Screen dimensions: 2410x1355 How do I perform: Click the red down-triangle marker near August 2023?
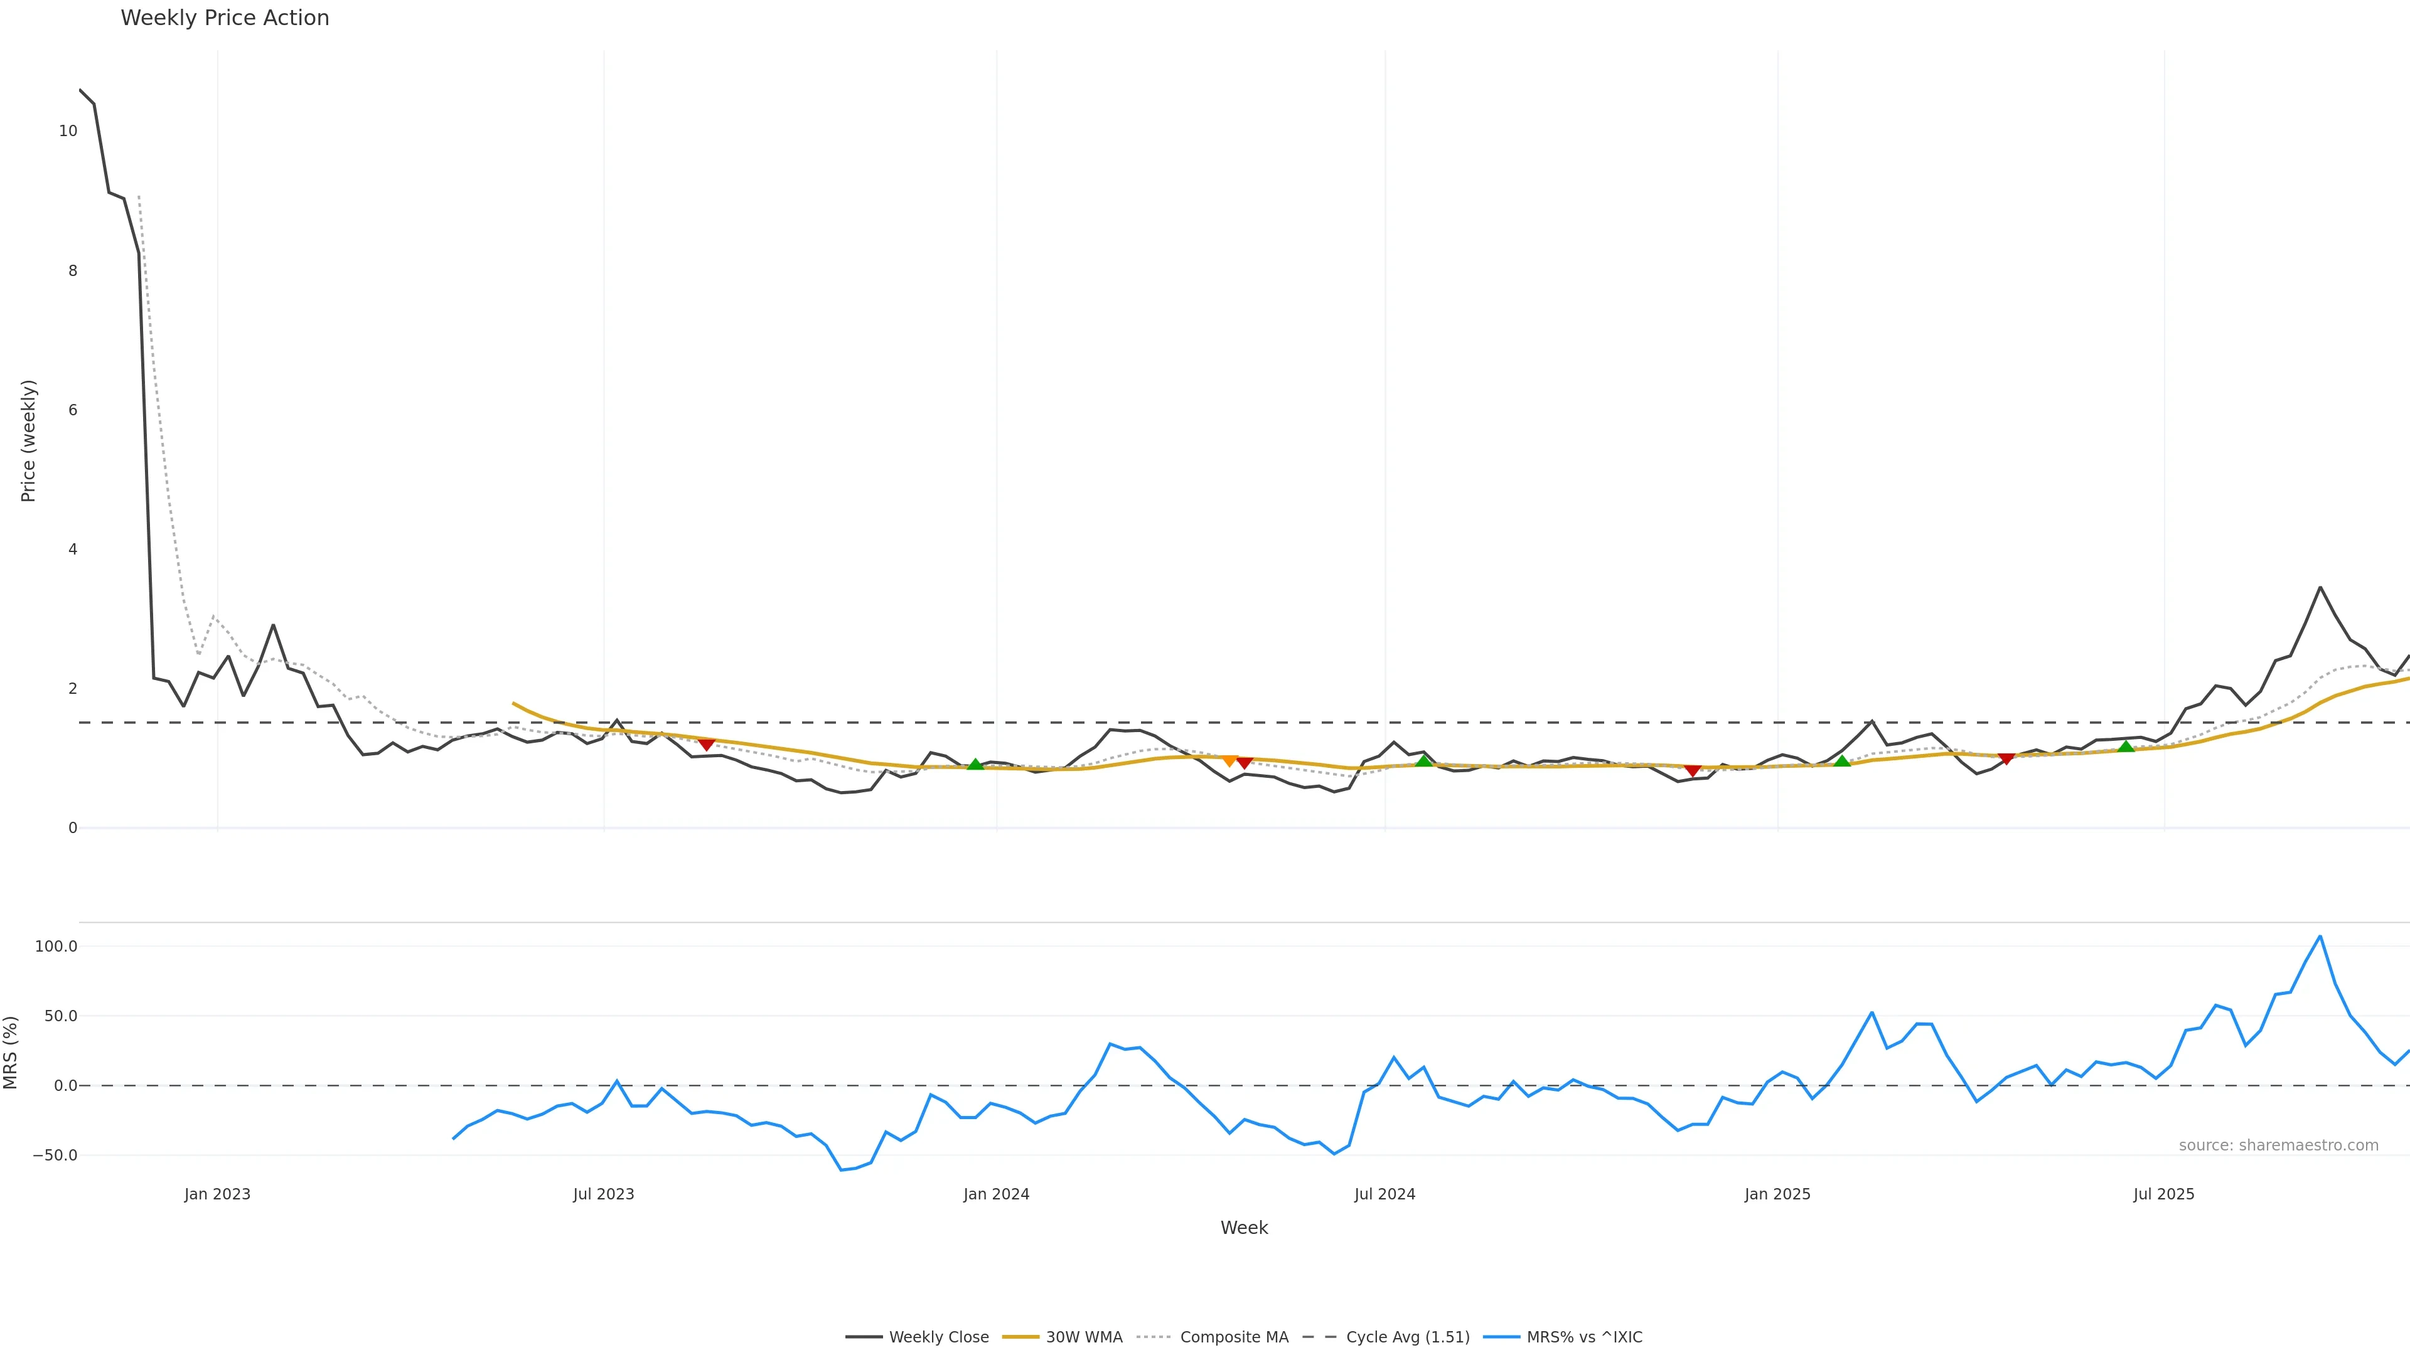coord(706,745)
